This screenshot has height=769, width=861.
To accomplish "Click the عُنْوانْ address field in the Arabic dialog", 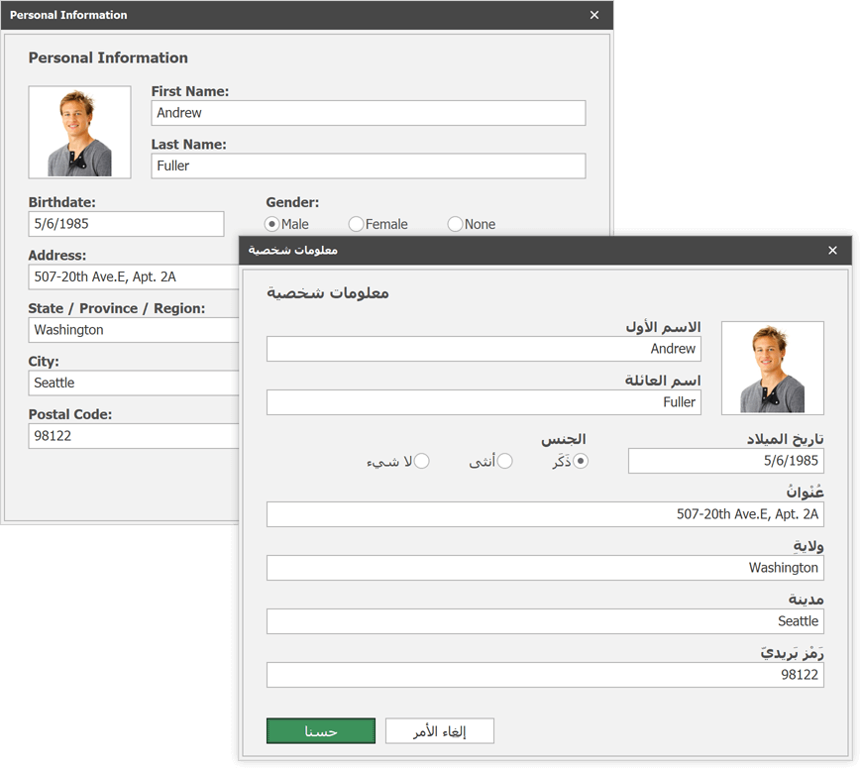I will 545,513.
